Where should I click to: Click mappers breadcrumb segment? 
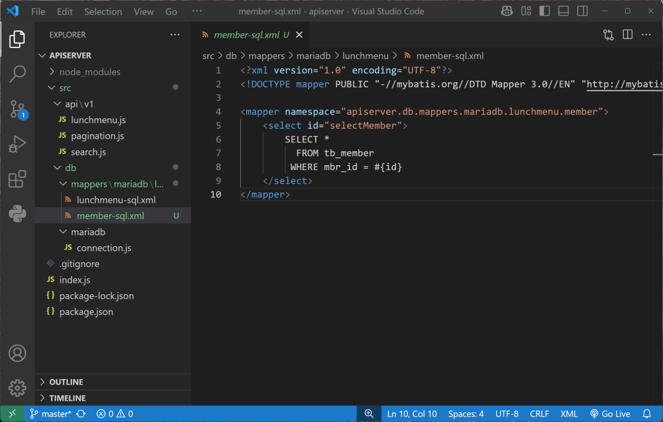tap(266, 56)
